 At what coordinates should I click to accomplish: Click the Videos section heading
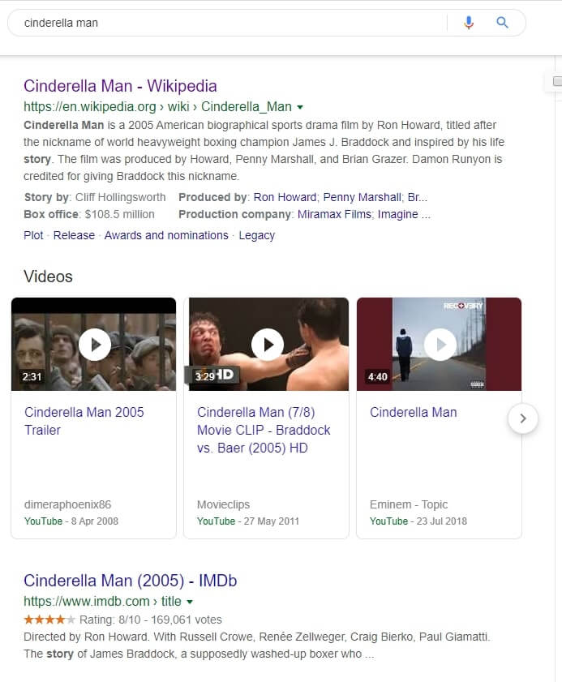[48, 277]
